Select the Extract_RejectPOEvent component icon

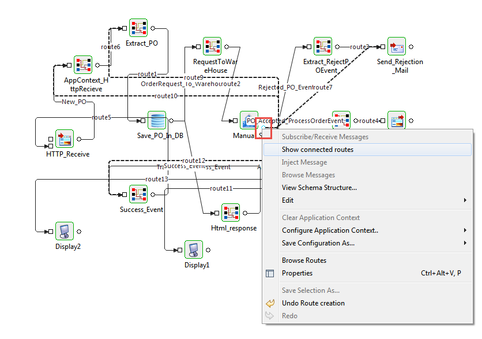(323, 46)
